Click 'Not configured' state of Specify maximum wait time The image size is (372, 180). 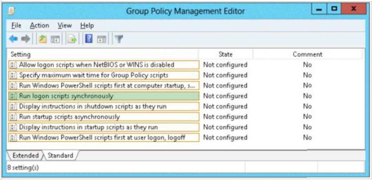tap(225, 75)
